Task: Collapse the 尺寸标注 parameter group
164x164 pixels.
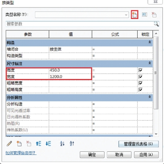Action: pos(149,63)
